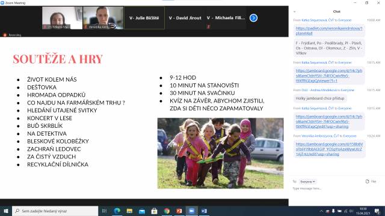The image size is (385, 216).
Task: Collapse the Chat panel using the chevron
Action: click(x=294, y=11)
